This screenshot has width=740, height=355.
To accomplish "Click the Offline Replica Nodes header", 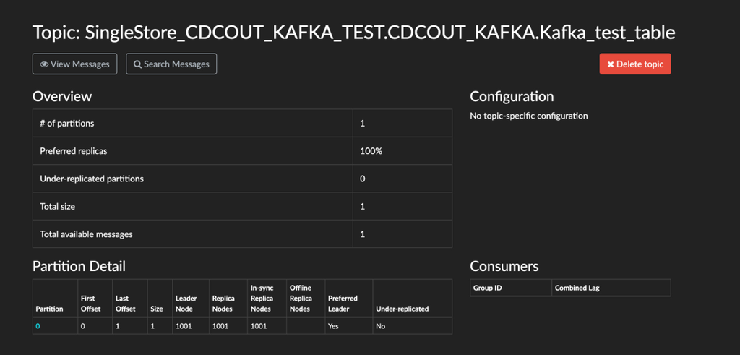I will (301, 298).
